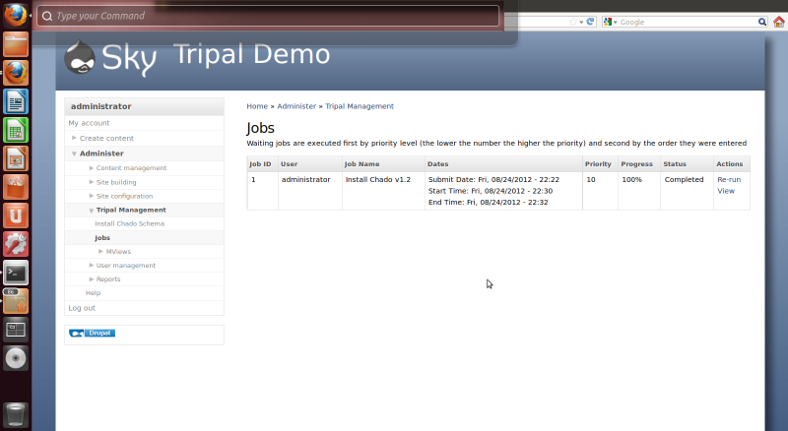
Task: Click the Ubuntu Dash home Firefox-styled launcher icon
Action: (x=16, y=15)
